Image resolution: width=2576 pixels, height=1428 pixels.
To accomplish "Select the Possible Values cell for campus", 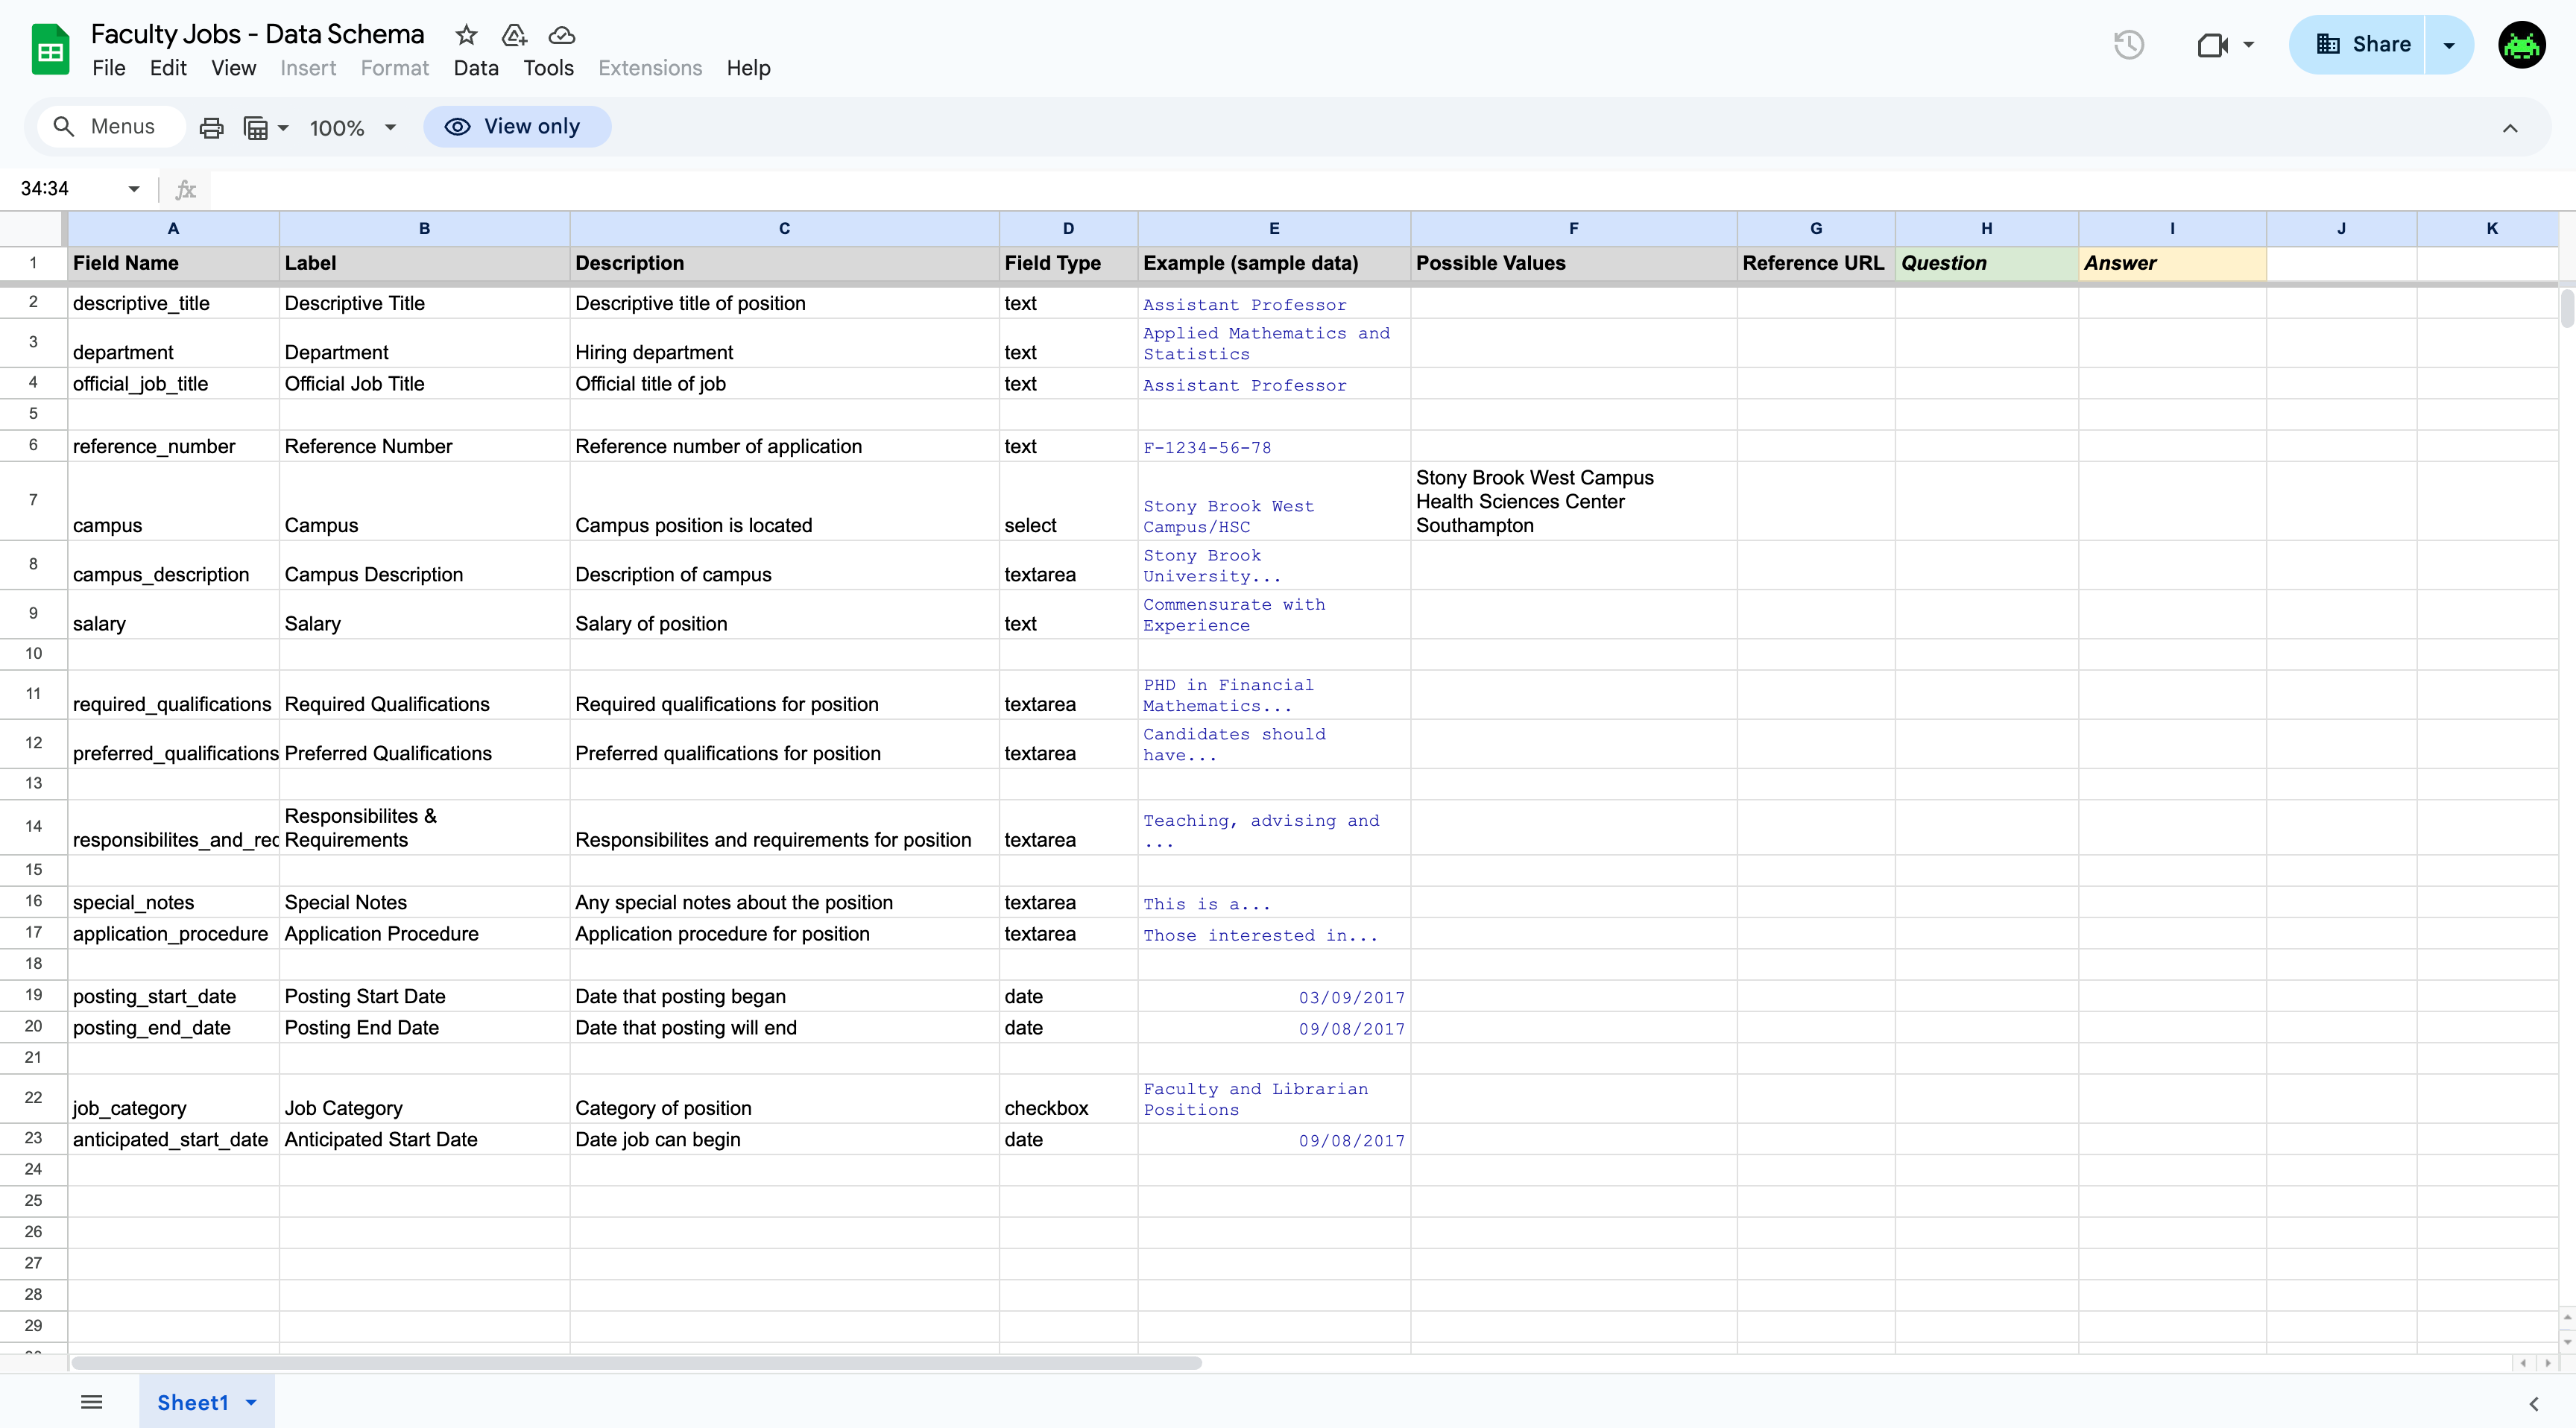I will tap(1573, 501).
